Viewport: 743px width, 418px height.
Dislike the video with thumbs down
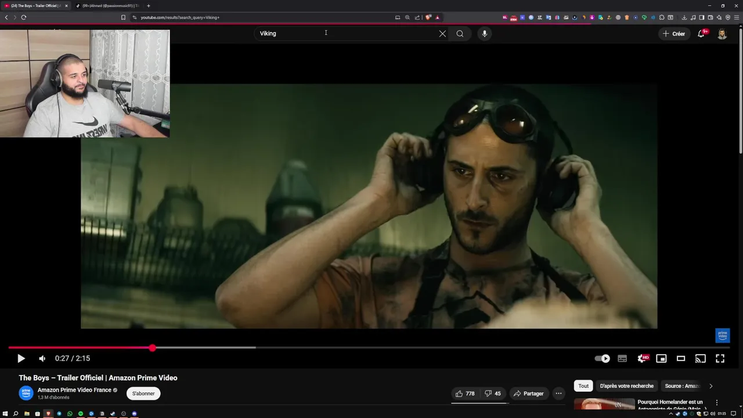(x=493, y=394)
